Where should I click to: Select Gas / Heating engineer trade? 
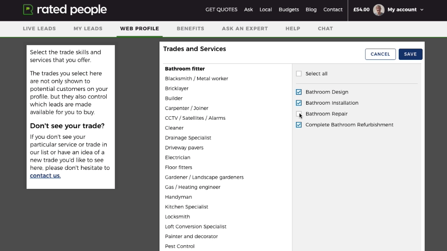click(x=192, y=187)
